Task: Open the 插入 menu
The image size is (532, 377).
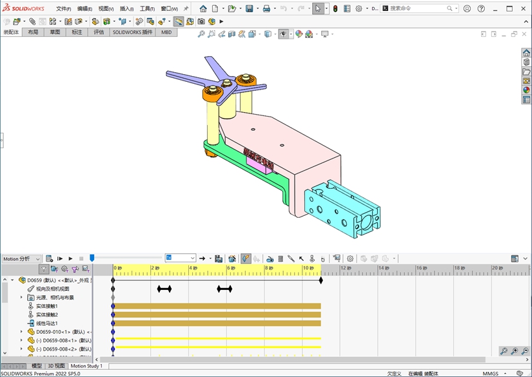Action: [x=126, y=9]
